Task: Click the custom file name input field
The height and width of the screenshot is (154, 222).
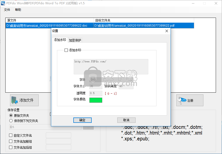Action: coord(59,135)
